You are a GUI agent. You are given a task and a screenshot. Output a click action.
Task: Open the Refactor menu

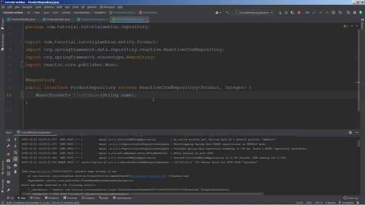pos(48,7)
